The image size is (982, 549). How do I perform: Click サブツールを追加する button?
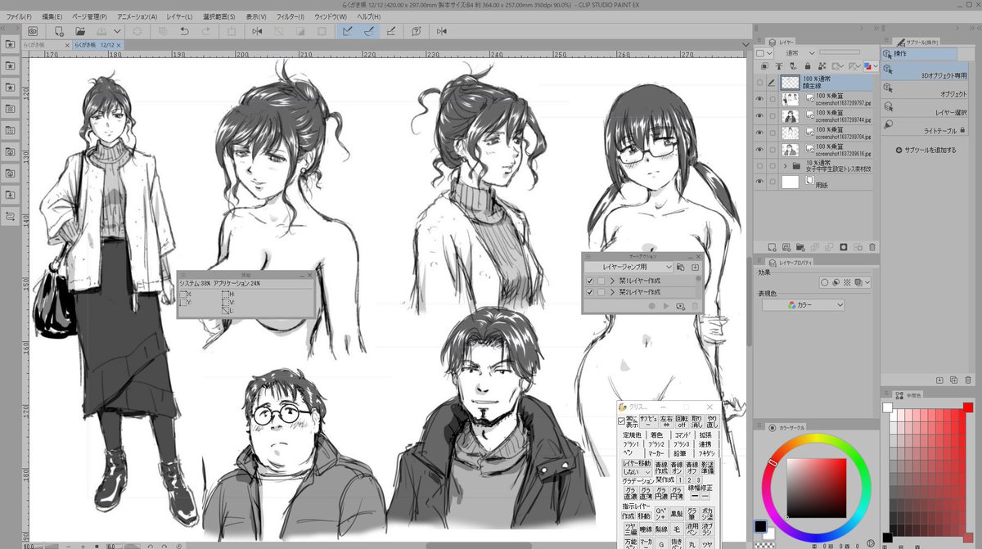coord(926,150)
